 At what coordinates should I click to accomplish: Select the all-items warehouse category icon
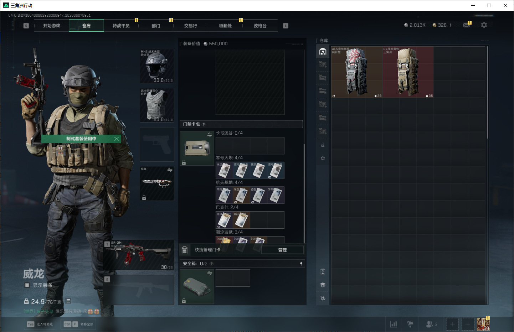coord(323,52)
